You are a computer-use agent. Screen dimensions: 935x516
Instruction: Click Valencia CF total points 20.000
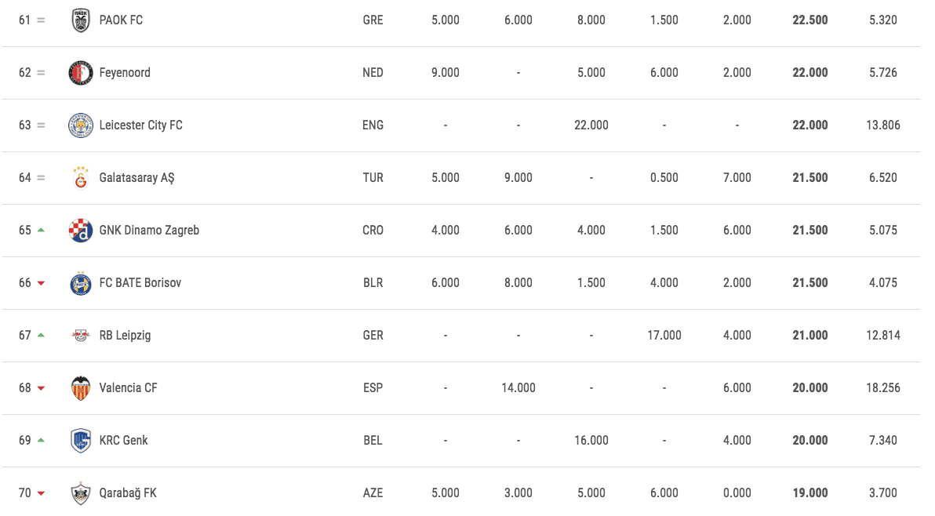[x=809, y=388]
